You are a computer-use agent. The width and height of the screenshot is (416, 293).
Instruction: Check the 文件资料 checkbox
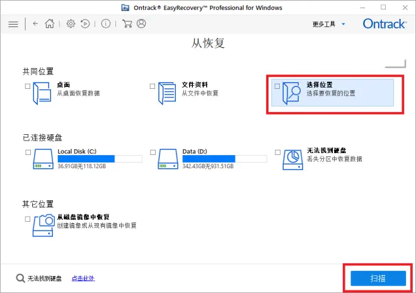tap(153, 86)
